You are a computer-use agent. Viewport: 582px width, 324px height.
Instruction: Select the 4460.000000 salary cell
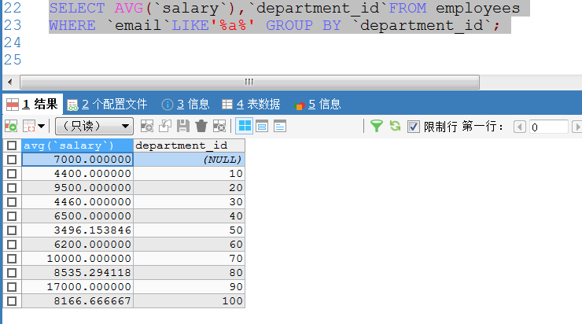coord(77,202)
